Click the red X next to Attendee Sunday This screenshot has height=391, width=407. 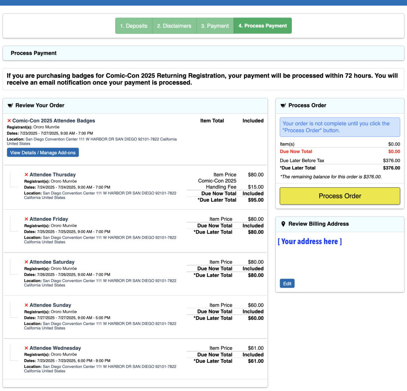(26, 305)
